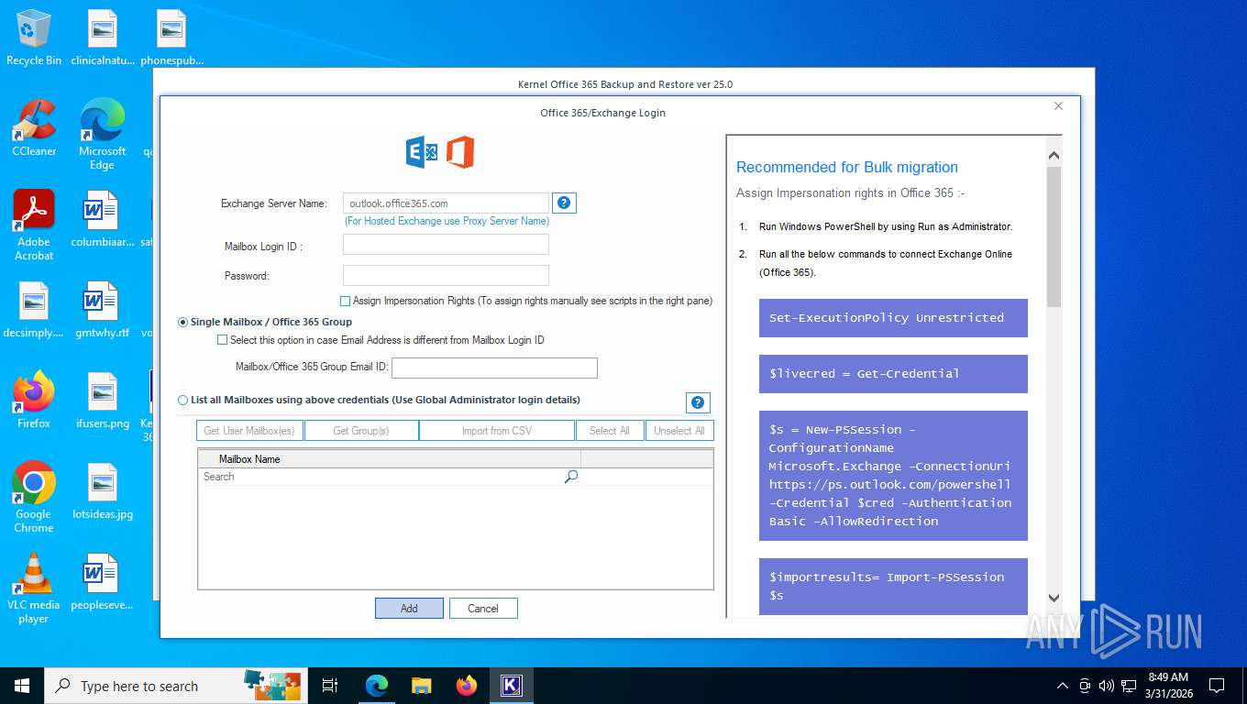Click the Get Group(s) button

tap(361, 431)
